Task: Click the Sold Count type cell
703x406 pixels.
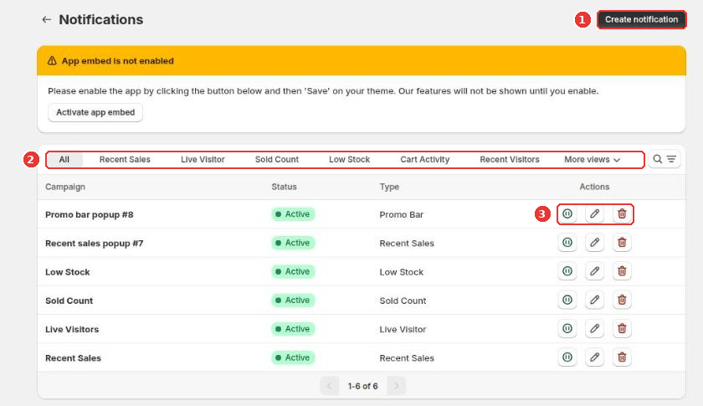Action: 403,301
